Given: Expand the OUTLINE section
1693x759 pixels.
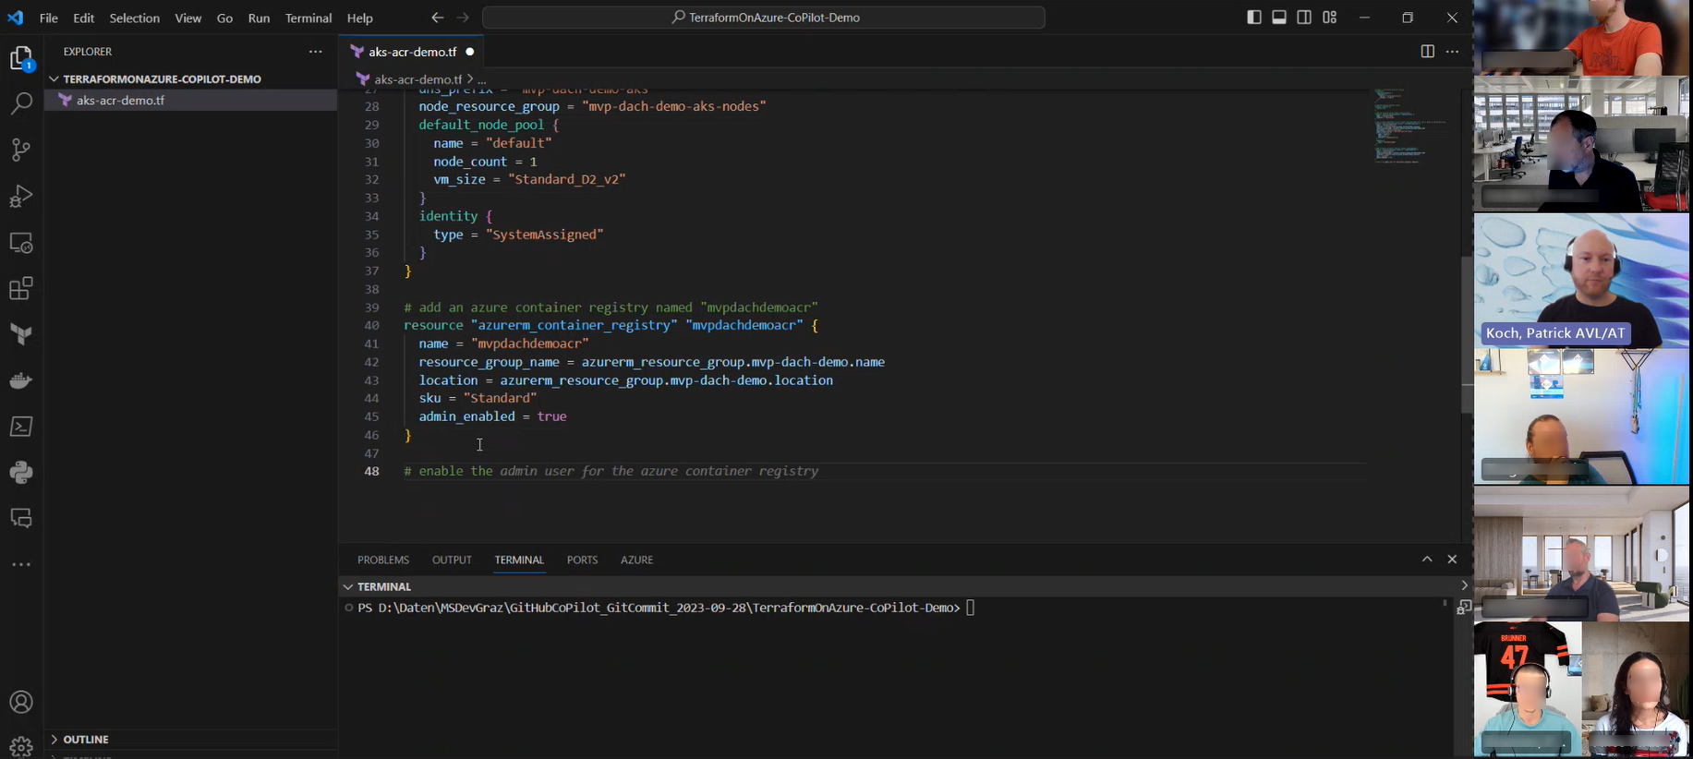Looking at the screenshot, I should tap(54, 740).
